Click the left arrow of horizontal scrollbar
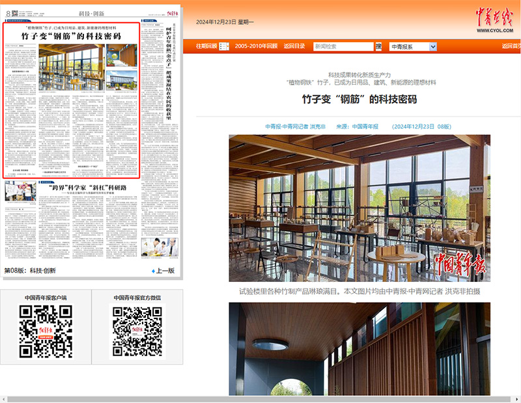This screenshot has width=521, height=403. (4, 398)
